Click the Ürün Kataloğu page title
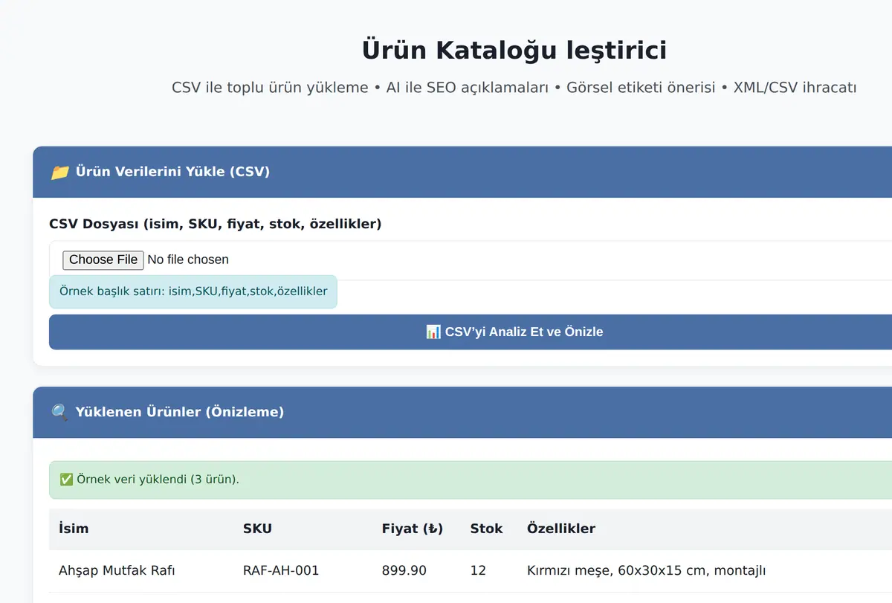This screenshot has width=892, height=603. click(514, 51)
